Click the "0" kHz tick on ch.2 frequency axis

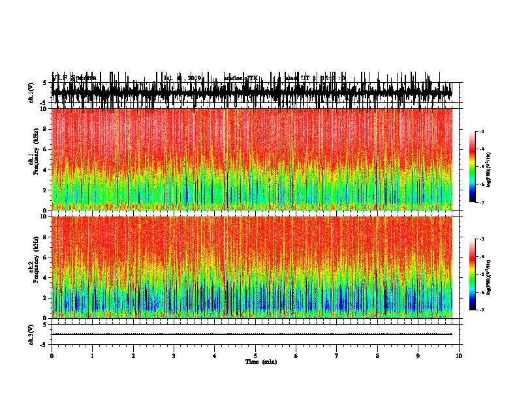(x=46, y=318)
